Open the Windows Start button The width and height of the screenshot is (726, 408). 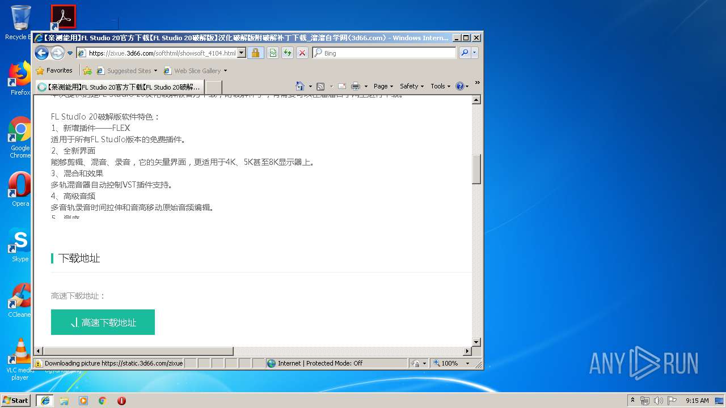click(15, 400)
